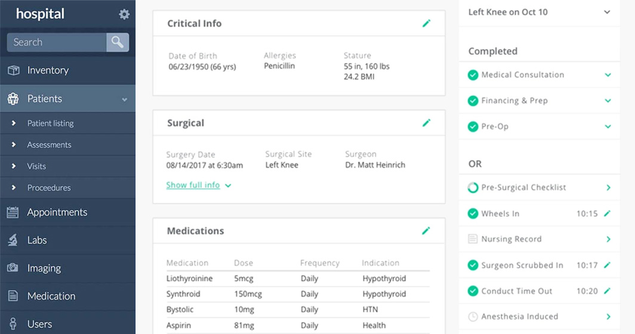Open Labs microscope icon in sidebar
Image resolution: width=635 pixels, height=334 pixels.
coord(13,240)
